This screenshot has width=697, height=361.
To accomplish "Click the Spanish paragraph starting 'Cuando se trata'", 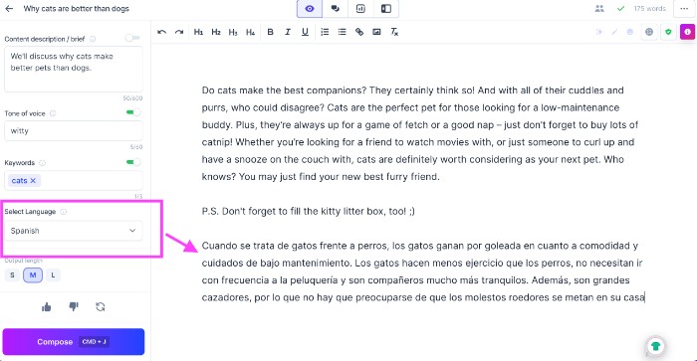I will point(423,271).
